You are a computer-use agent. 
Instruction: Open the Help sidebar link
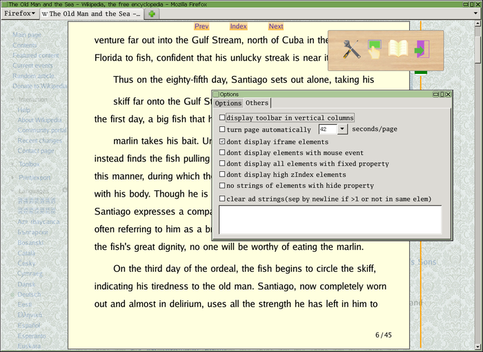pyautogui.click(x=23, y=110)
